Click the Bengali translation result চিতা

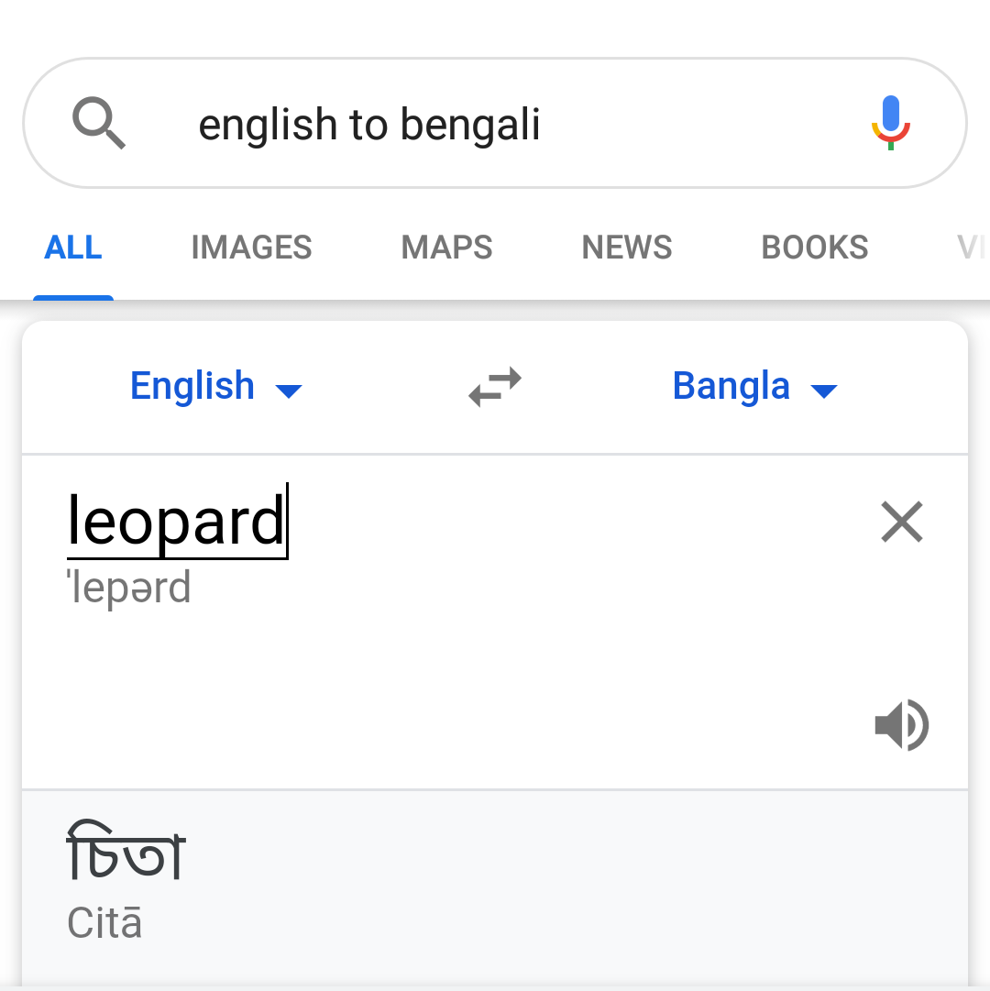126,854
